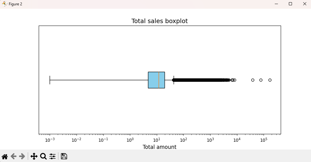The width and height of the screenshot is (311, 162).
Task: Click the 10^0 tick label
Action: click(x=130, y=140)
